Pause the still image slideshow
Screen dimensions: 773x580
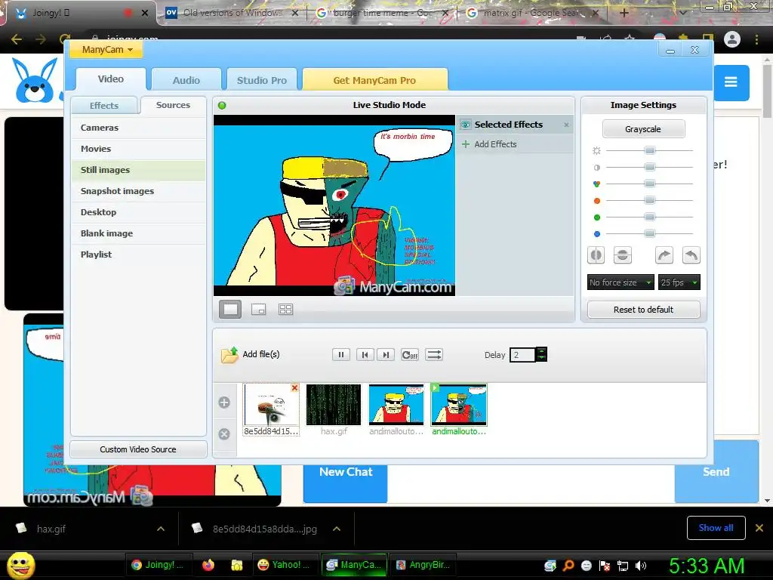click(x=341, y=355)
